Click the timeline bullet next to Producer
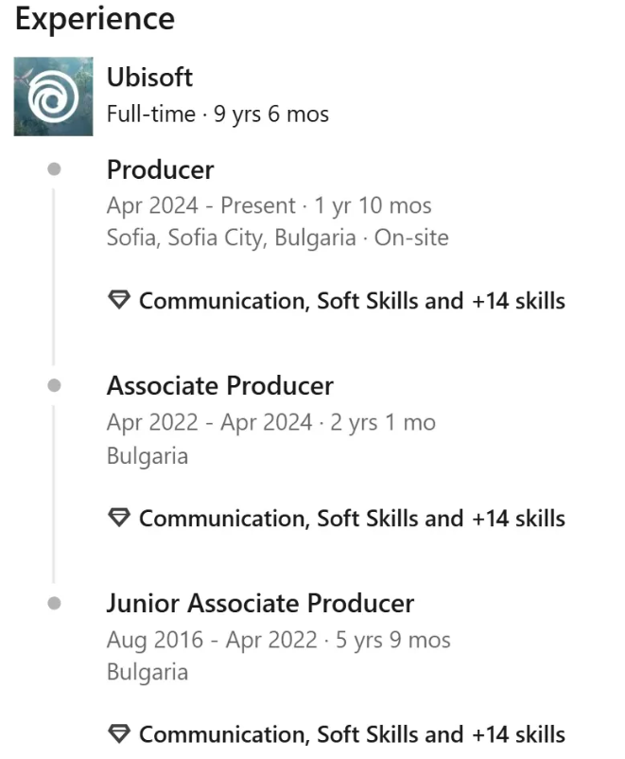This screenshot has width=625, height=759. coord(54,169)
